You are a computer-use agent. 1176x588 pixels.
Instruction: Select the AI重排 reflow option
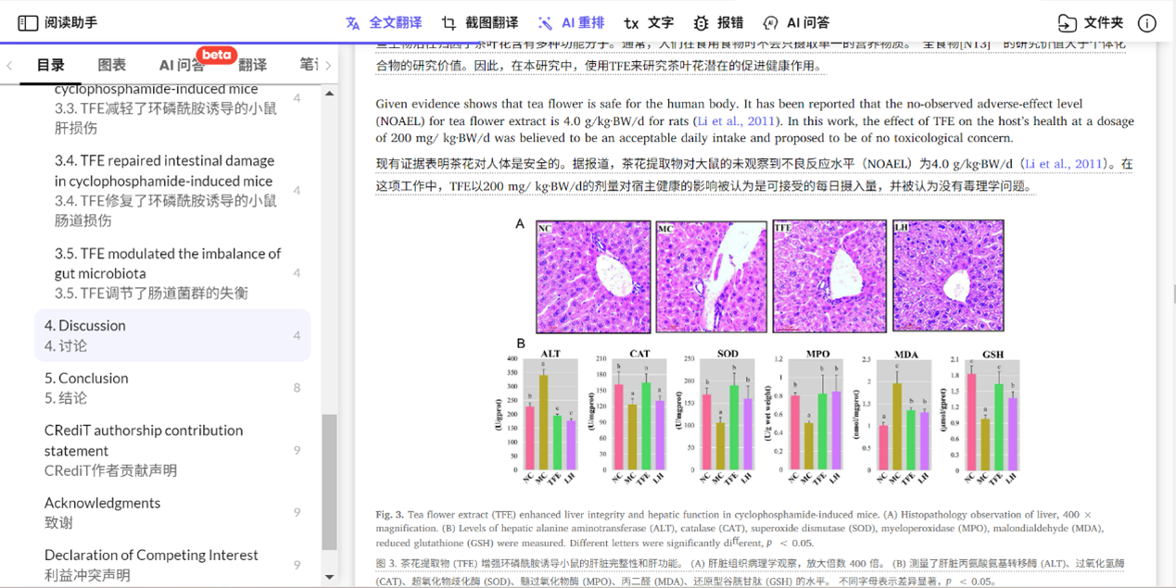571,22
